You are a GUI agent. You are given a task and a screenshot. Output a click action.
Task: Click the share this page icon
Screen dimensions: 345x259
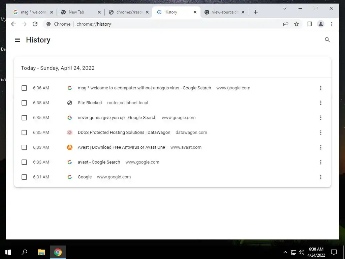pyautogui.click(x=286, y=24)
